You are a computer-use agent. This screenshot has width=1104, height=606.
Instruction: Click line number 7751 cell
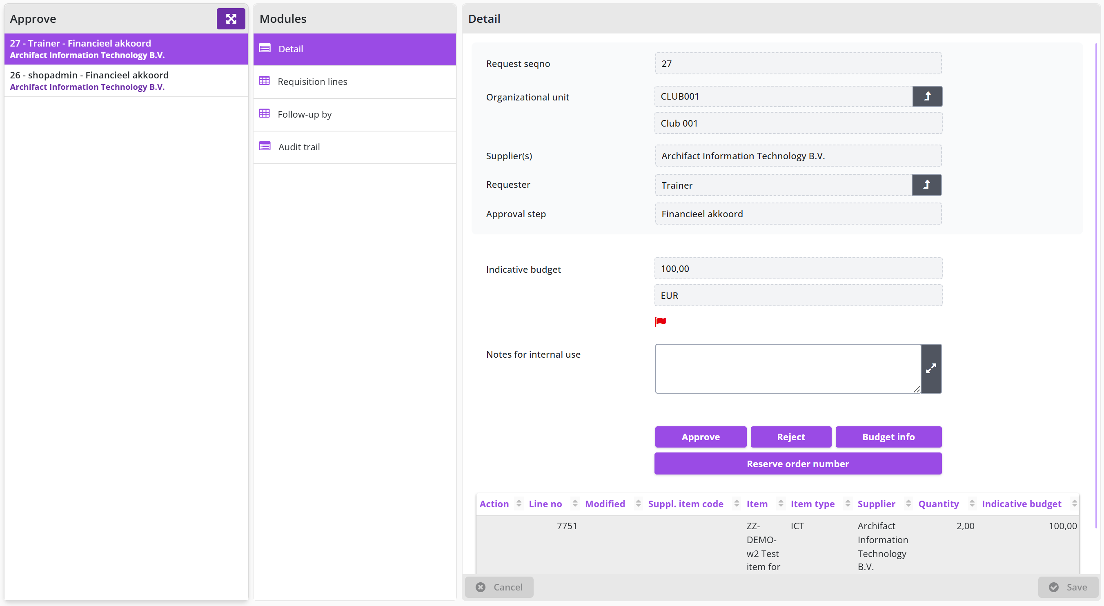pos(567,526)
